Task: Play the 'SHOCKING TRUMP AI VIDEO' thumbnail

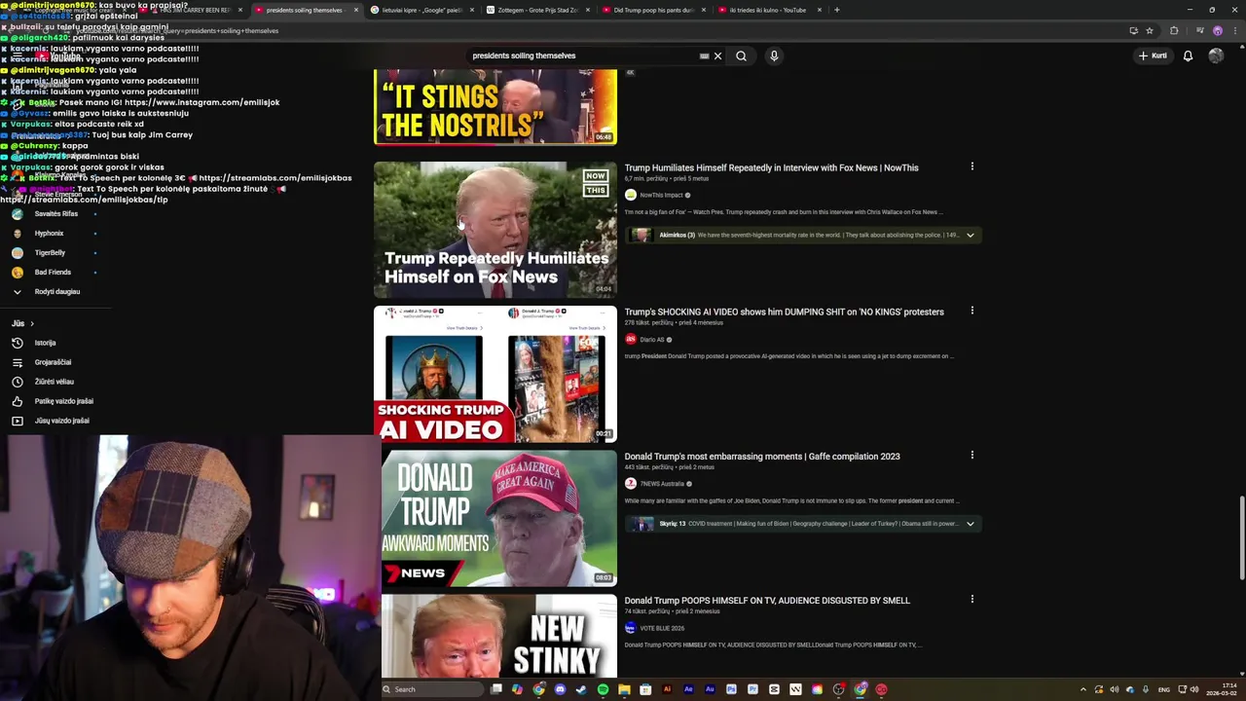Action: [x=495, y=374]
